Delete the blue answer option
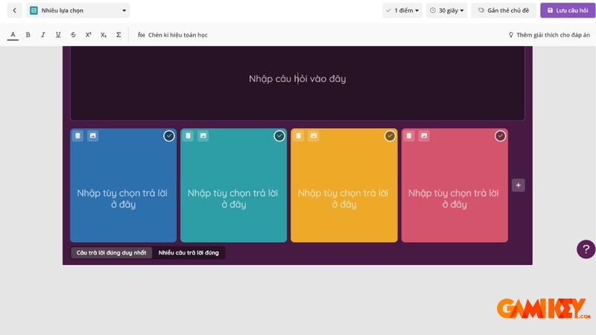This screenshot has height=335, width=596. point(78,135)
